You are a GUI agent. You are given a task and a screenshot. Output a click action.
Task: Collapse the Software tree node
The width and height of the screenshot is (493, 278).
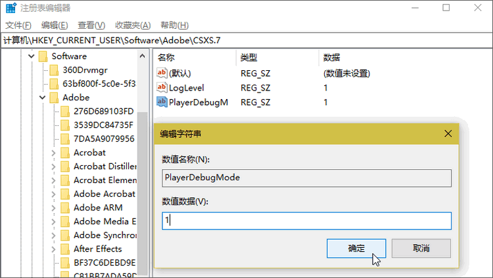point(31,56)
